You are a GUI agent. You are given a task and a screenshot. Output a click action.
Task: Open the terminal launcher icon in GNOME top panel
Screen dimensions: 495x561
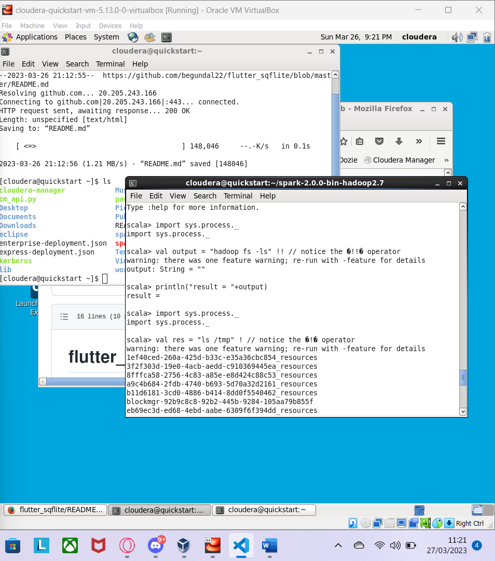click(x=166, y=37)
